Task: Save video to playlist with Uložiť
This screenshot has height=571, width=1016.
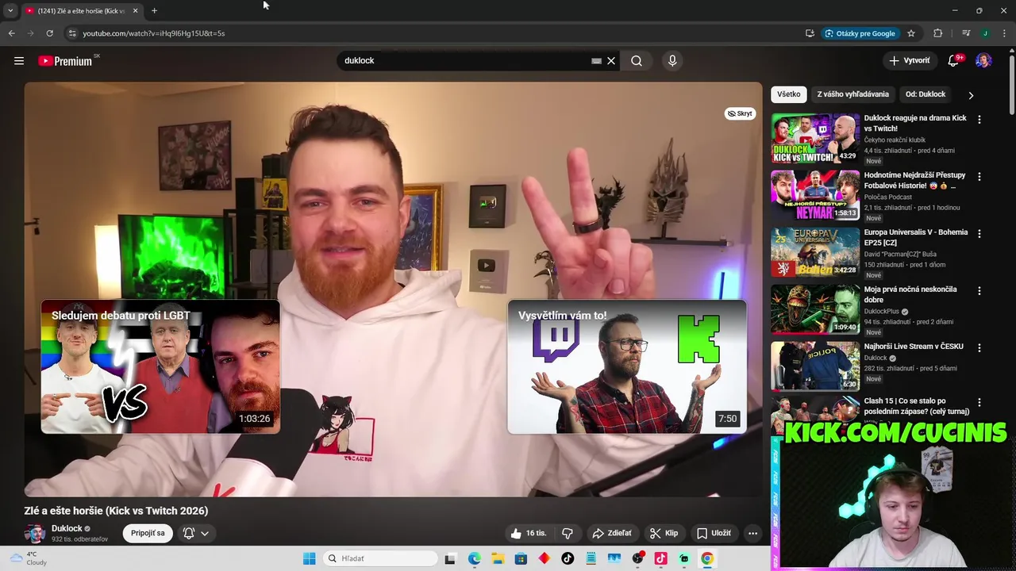Action: [x=714, y=533]
